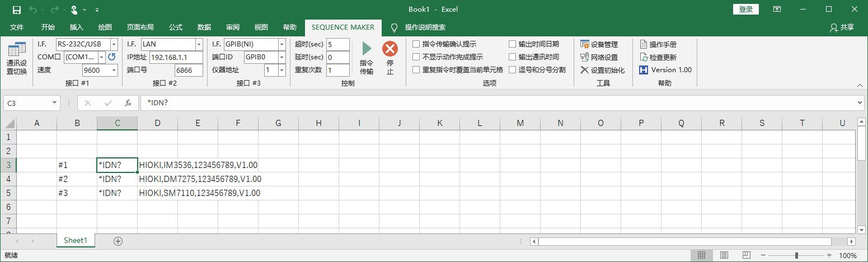
Task: Open LAN interface dropdown
Action: (x=199, y=44)
